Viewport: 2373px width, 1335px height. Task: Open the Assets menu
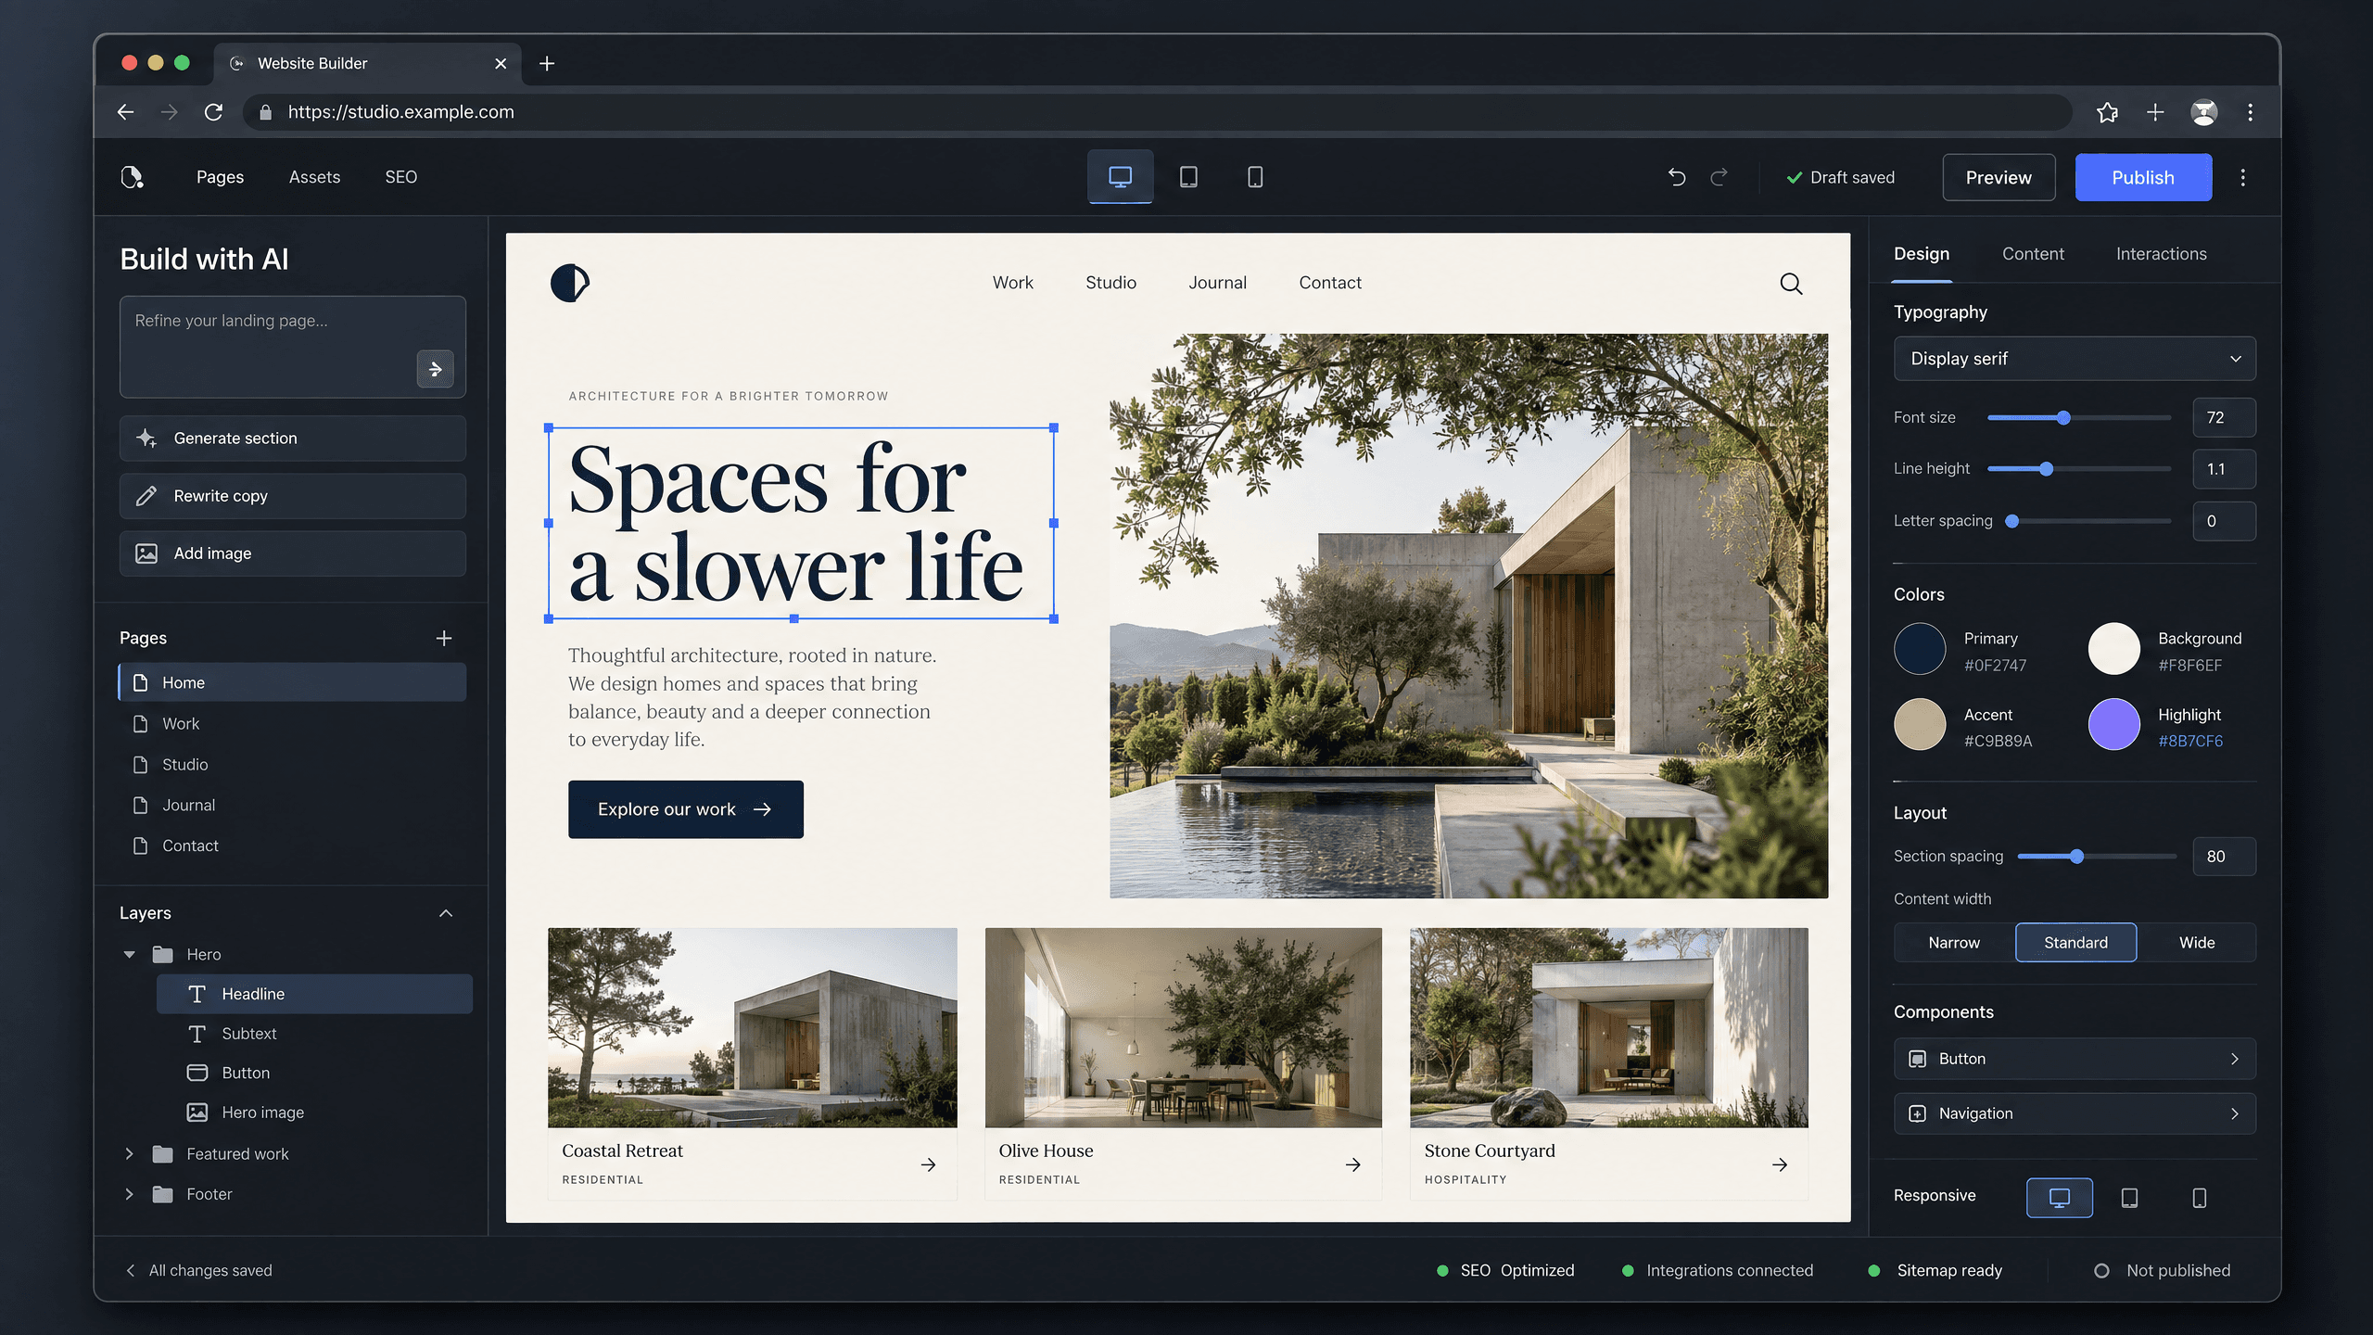coord(314,177)
